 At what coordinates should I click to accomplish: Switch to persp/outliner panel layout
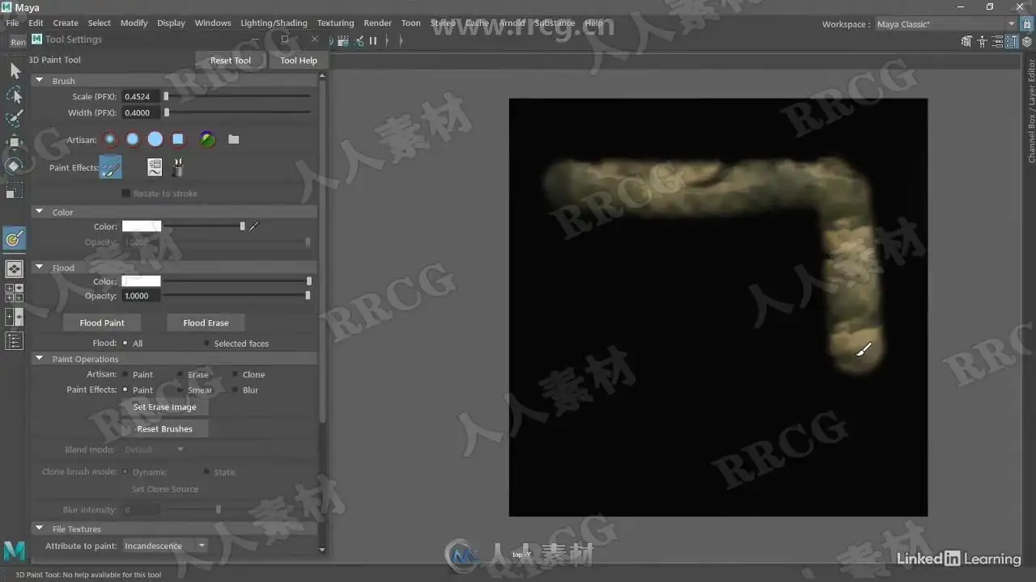pyautogui.click(x=15, y=317)
